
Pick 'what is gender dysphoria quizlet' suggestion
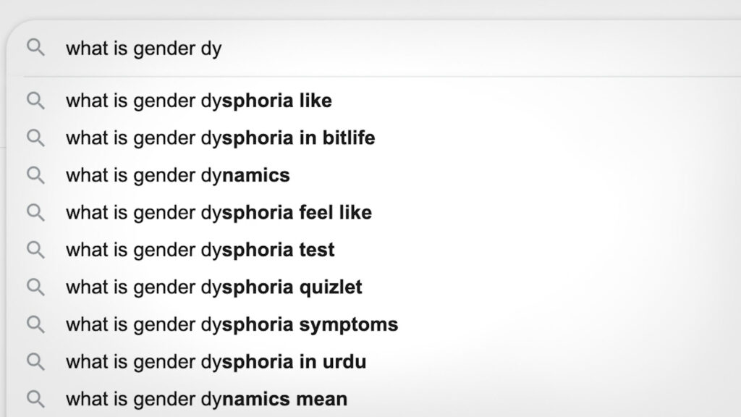214,287
